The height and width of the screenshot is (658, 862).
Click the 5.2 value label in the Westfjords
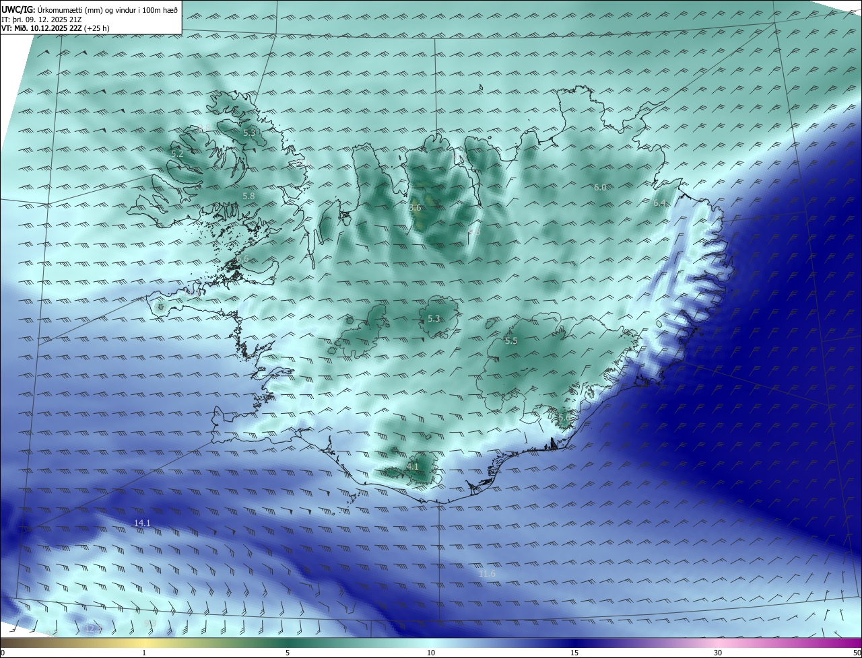click(x=177, y=154)
